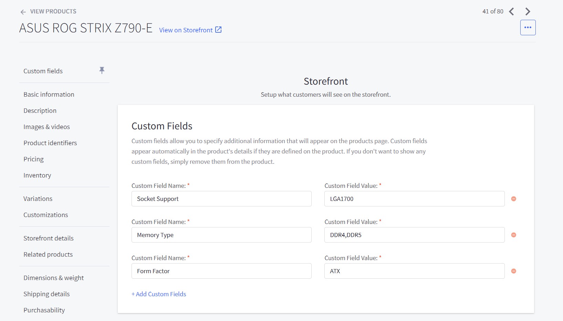
Task: Select Custom fields in sidebar
Action: [43, 71]
